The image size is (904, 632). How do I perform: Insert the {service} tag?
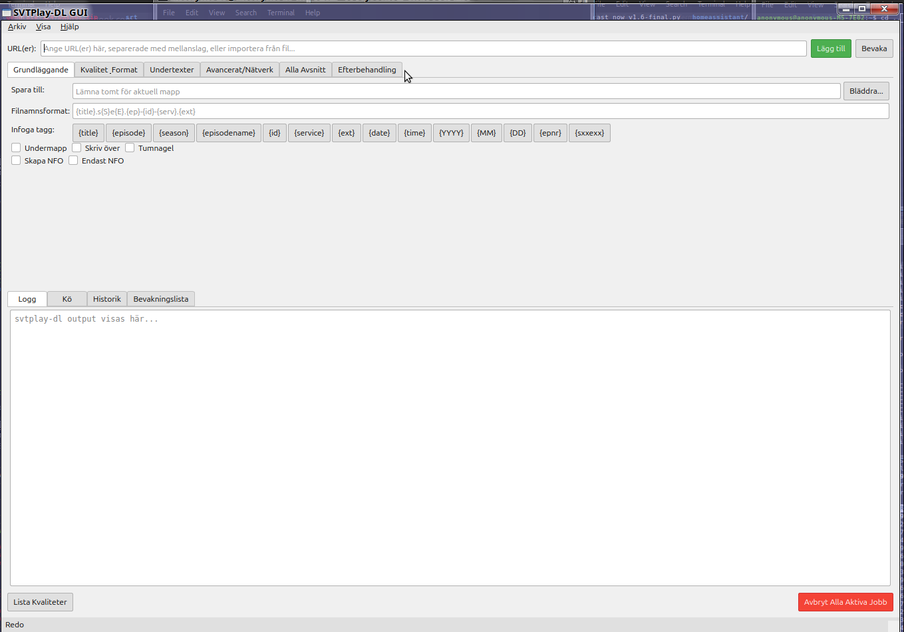(x=309, y=132)
